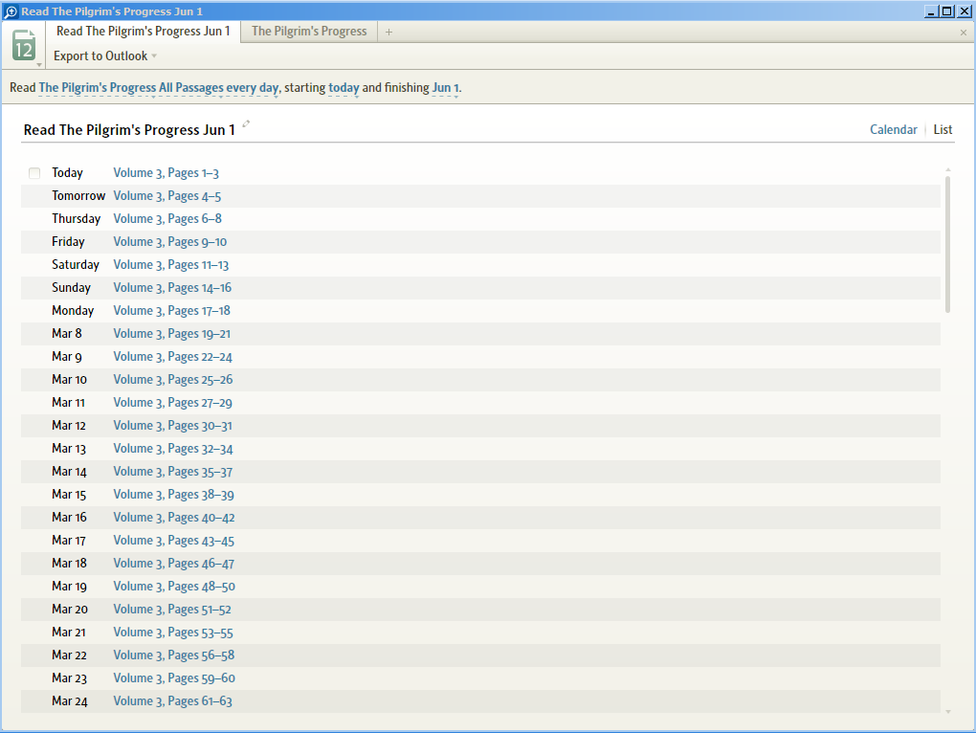This screenshot has height=733, width=976.
Task: Open Volume 3, Pages 27–29 reading
Action: click(172, 403)
